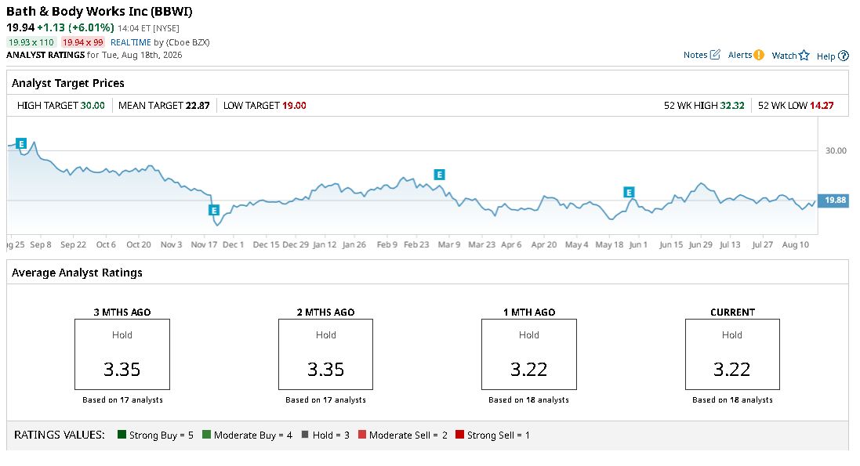860x466 pixels.
Task: Click the 52 WK LOW 14.27 value
Action: [822, 105]
